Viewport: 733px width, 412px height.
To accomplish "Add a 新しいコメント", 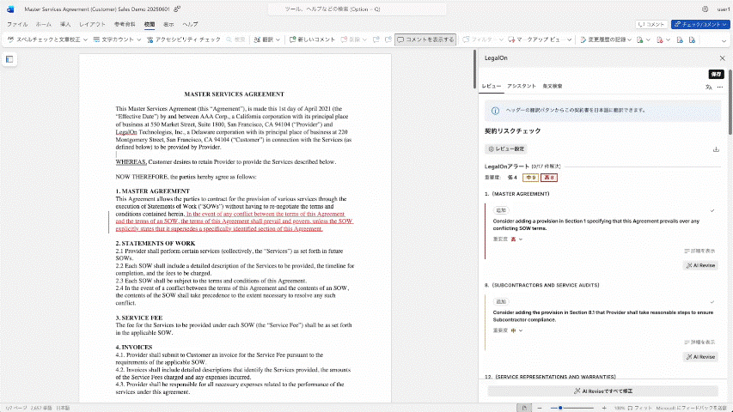I will [x=312, y=39].
